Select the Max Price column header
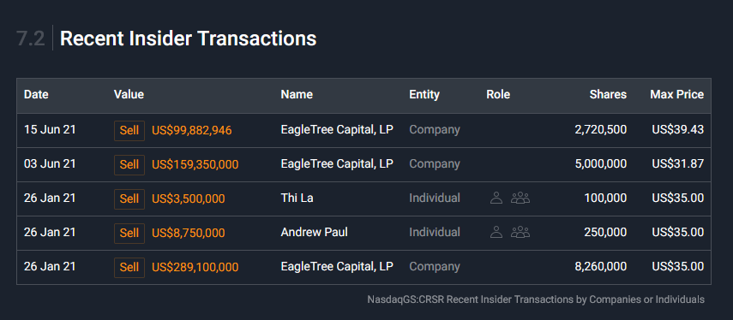Screen dimensions: 733x320 click(x=677, y=95)
